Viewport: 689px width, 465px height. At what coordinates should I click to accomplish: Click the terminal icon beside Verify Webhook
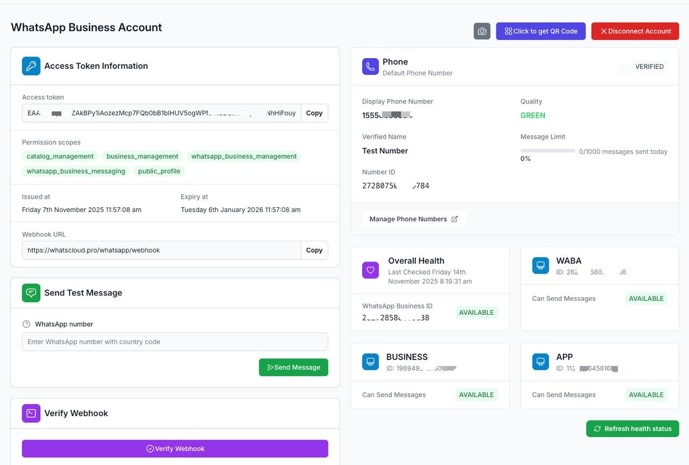pos(31,413)
